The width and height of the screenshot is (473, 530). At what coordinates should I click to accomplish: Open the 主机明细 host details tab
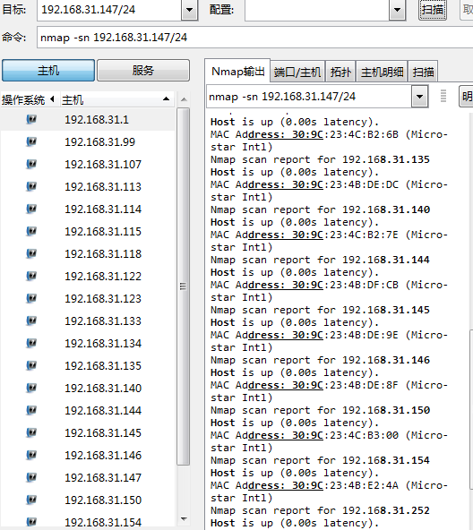(x=382, y=72)
